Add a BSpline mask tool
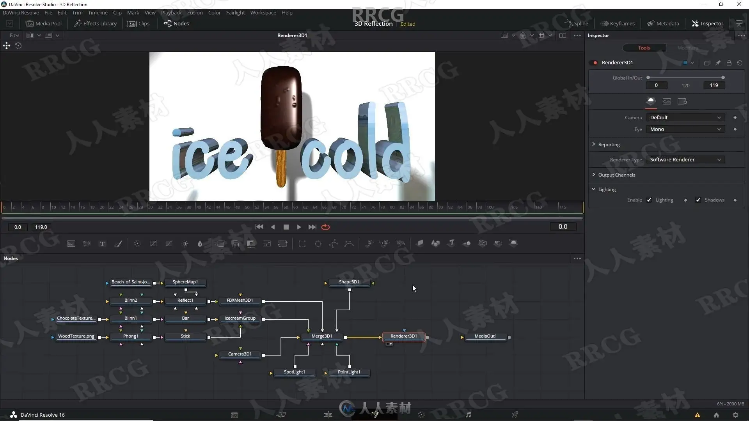Viewport: 749px width, 421px height. coord(349,244)
